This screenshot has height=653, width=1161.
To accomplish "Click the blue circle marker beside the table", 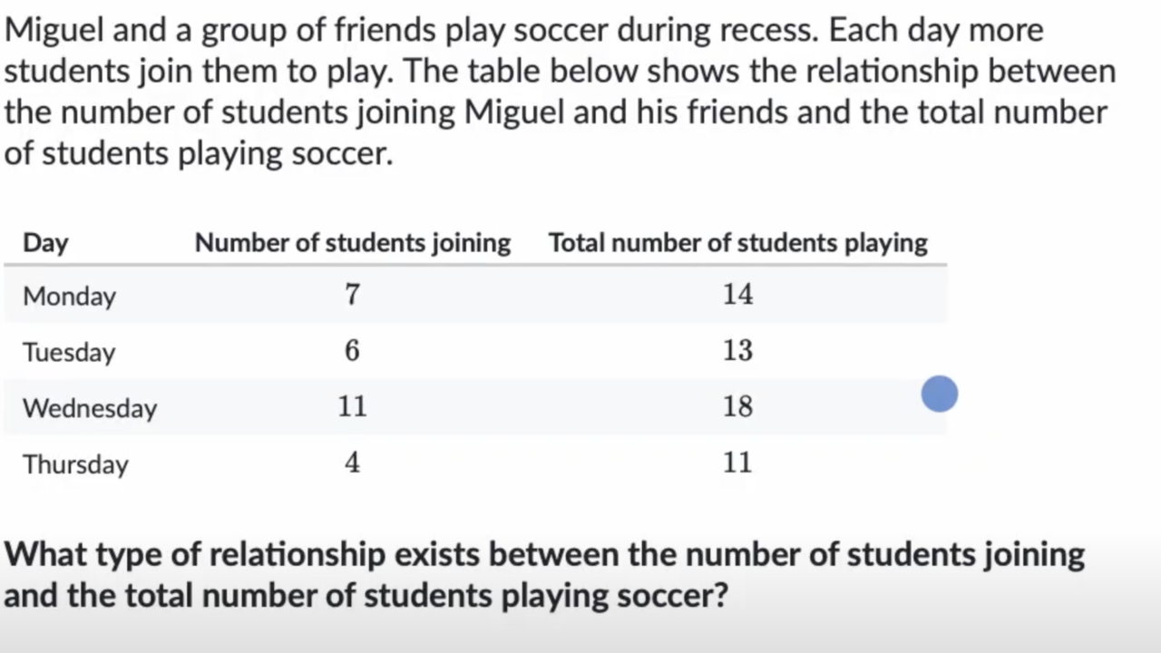I will [x=939, y=395].
